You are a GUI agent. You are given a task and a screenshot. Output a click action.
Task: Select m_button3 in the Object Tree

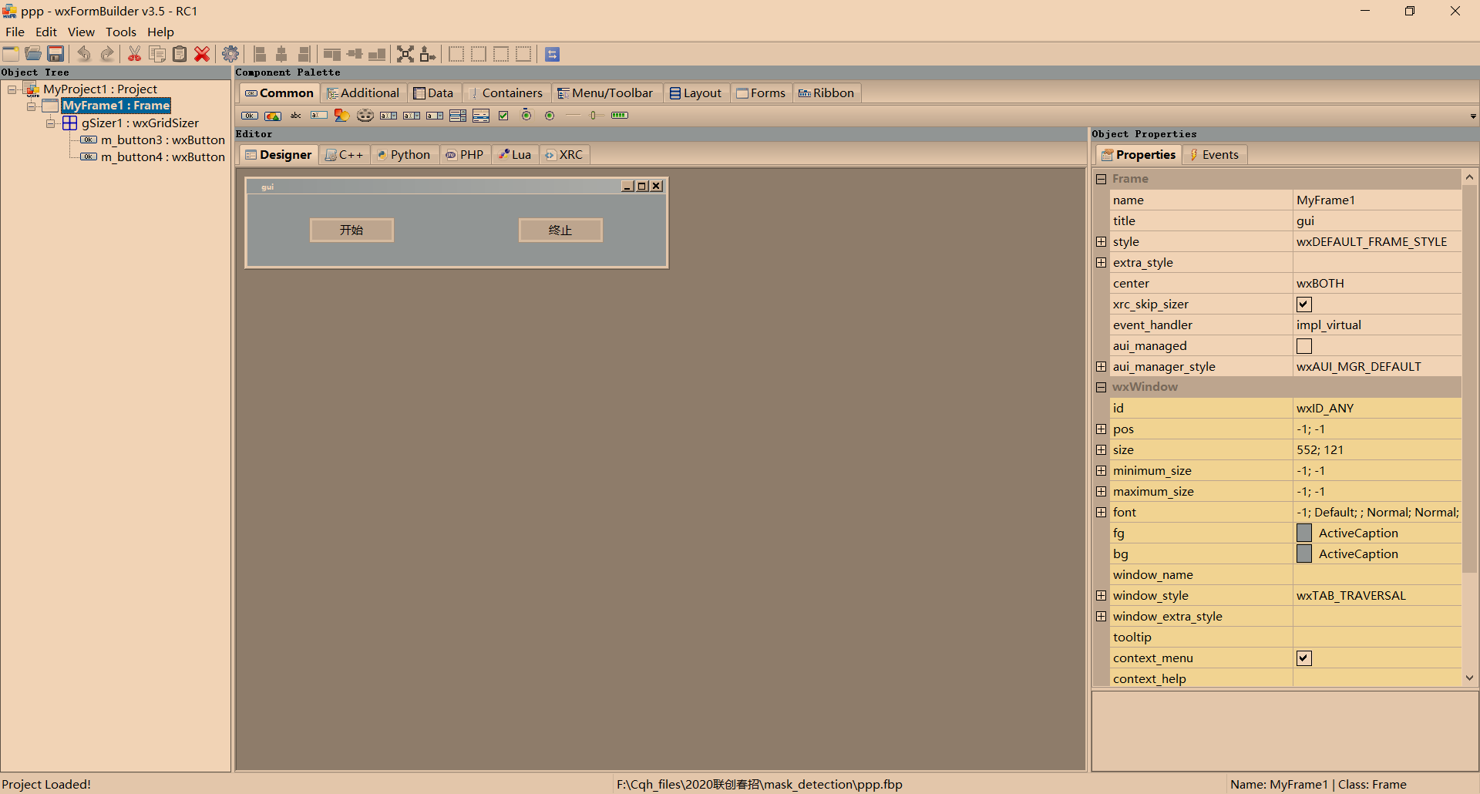(163, 140)
